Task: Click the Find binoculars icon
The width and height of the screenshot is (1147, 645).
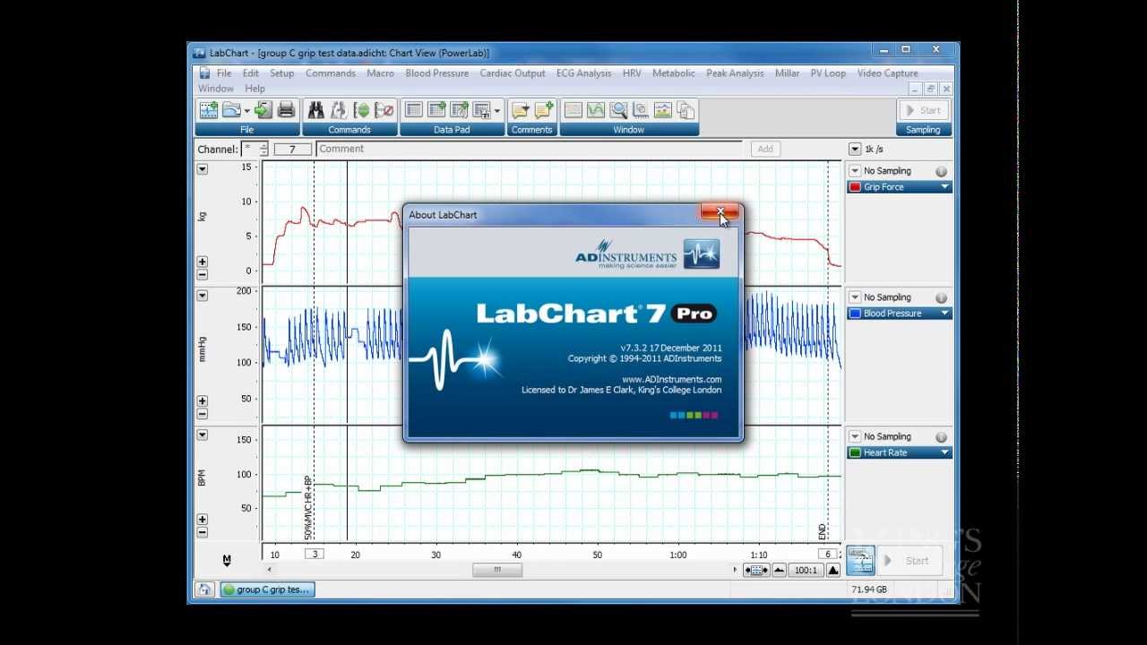Action: click(x=315, y=110)
